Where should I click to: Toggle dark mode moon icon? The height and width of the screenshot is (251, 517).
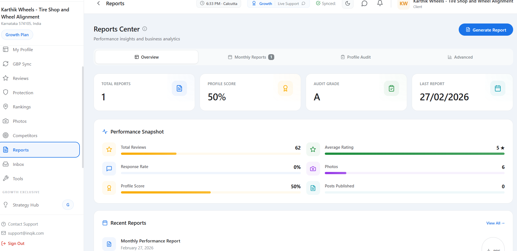(347, 4)
